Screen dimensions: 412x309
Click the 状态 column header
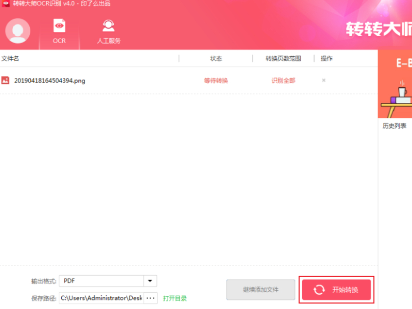point(216,58)
